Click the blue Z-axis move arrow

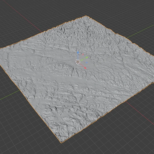pos(78,52)
